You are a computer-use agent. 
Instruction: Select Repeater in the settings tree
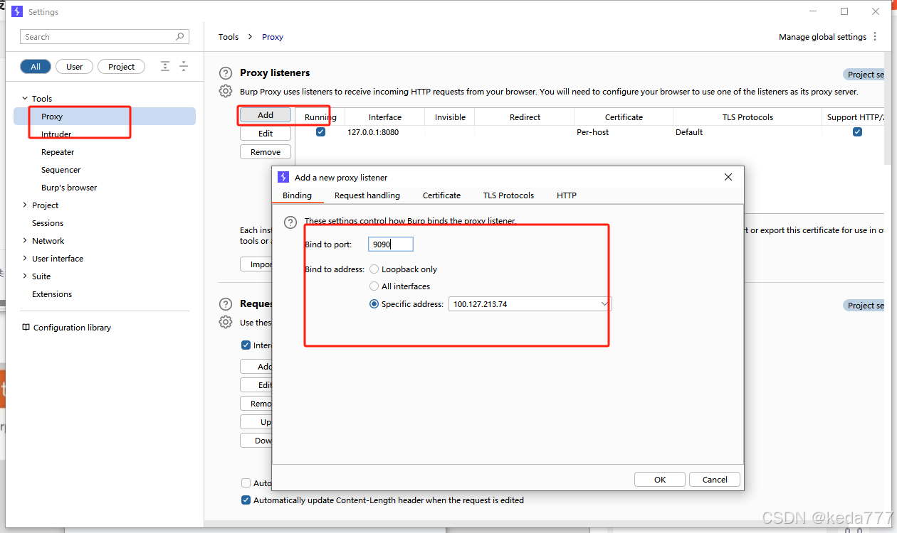click(58, 152)
